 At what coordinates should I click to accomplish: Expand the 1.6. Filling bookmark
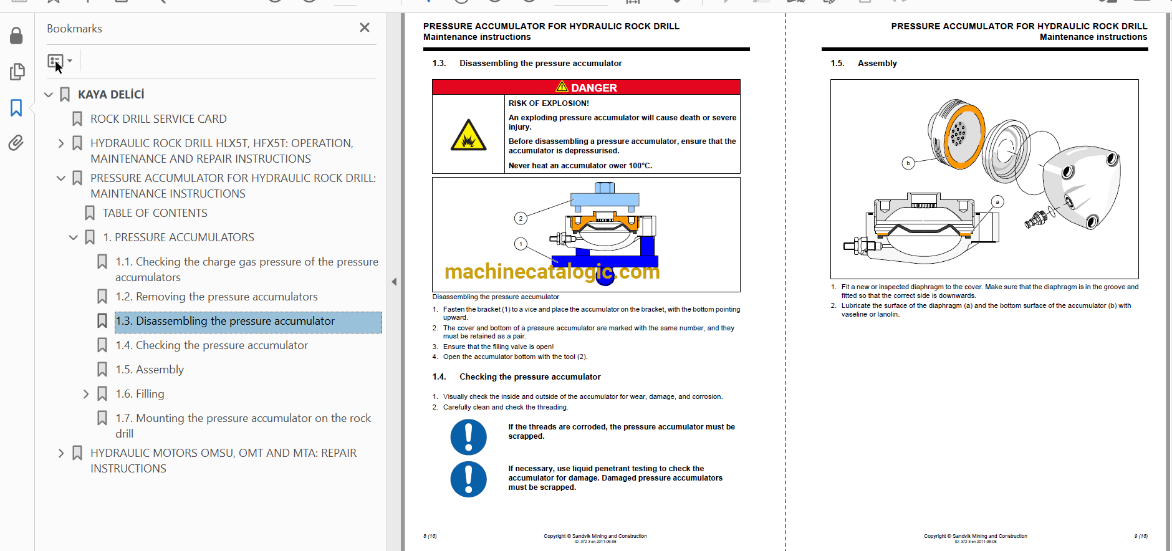(86, 394)
